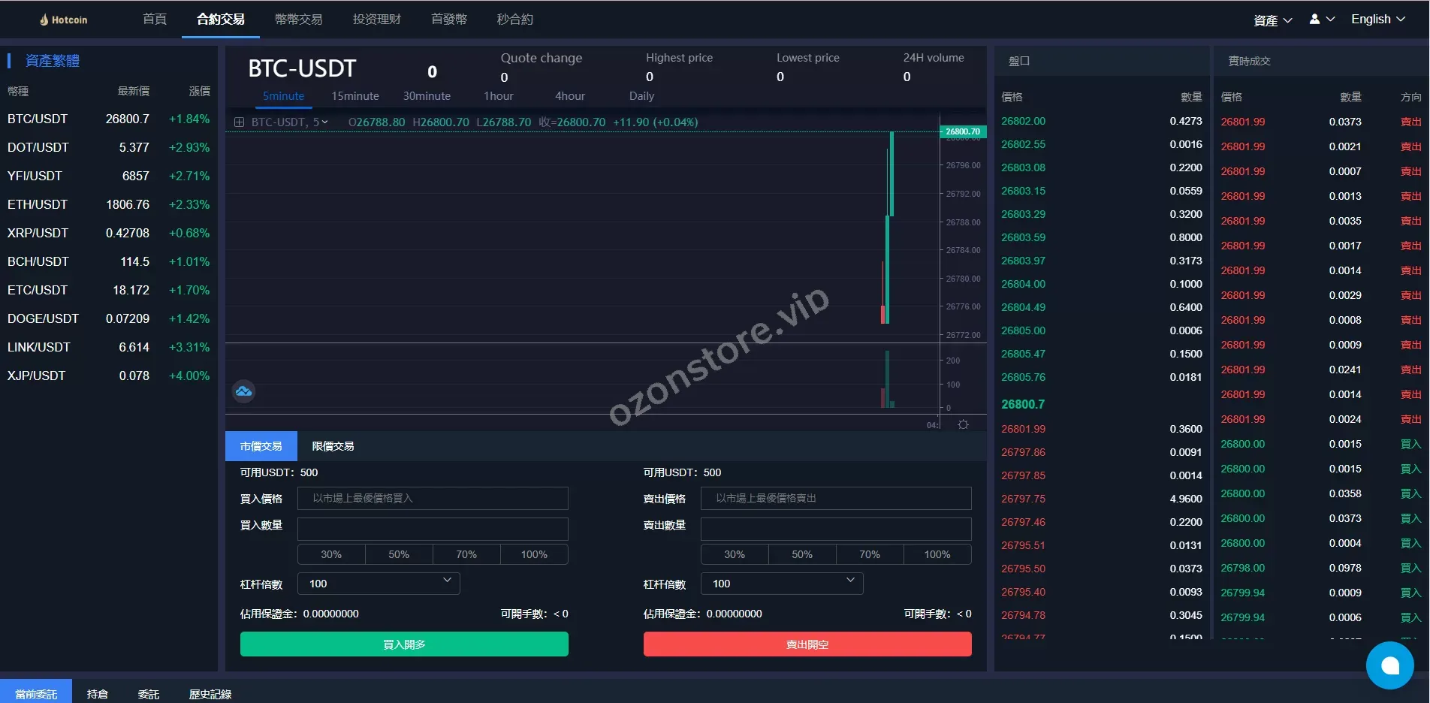The image size is (1430, 703).
Task: Select the 50% buy amount option
Action: (399, 554)
